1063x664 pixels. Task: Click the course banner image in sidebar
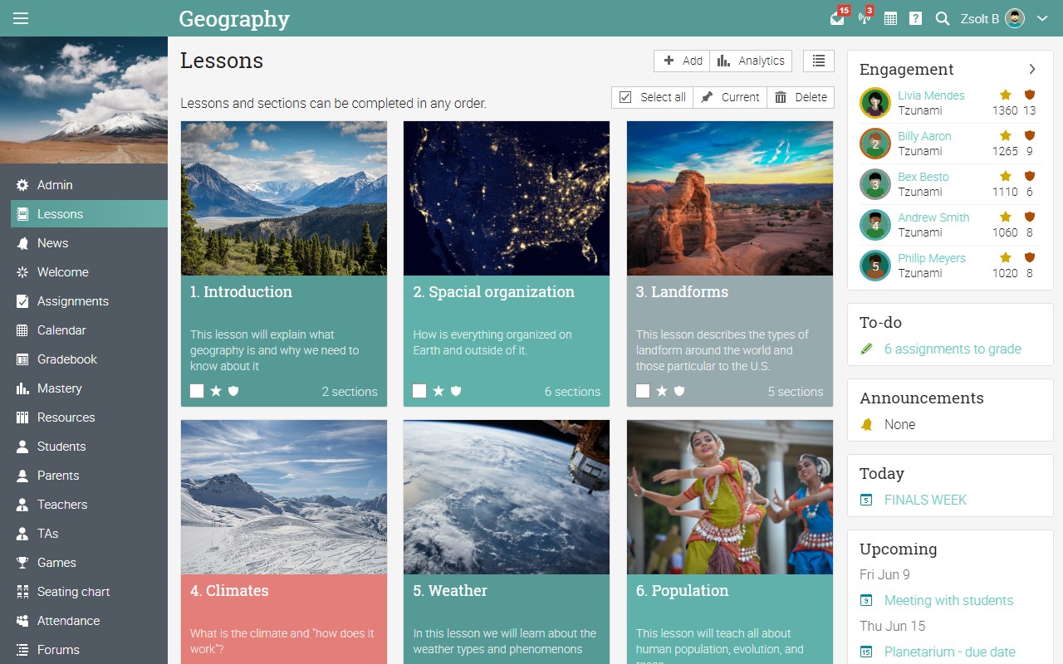click(84, 100)
